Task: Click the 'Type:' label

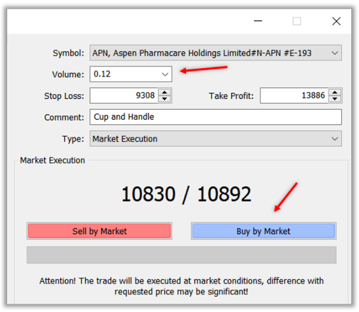Action: point(73,139)
